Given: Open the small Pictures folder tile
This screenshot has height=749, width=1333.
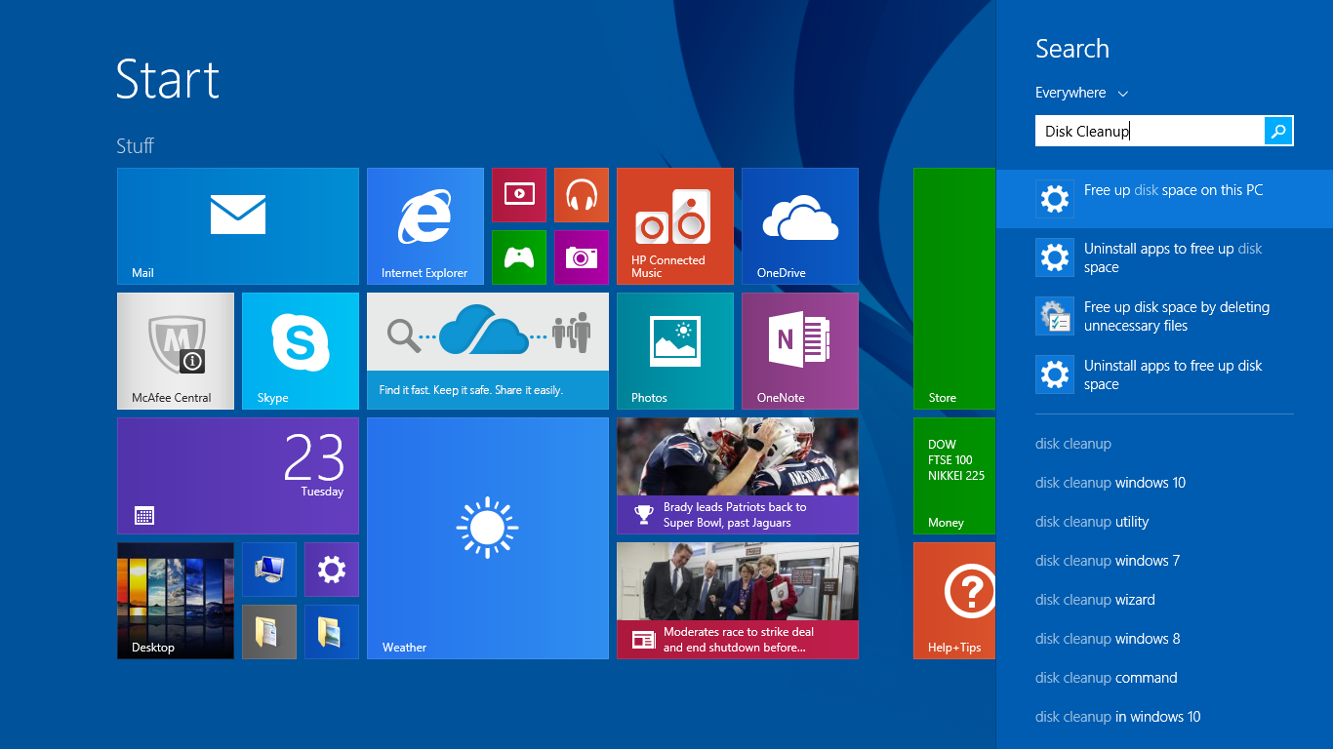Looking at the screenshot, I should coord(332,632).
